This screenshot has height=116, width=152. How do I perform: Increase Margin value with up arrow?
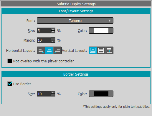tap(53, 39)
